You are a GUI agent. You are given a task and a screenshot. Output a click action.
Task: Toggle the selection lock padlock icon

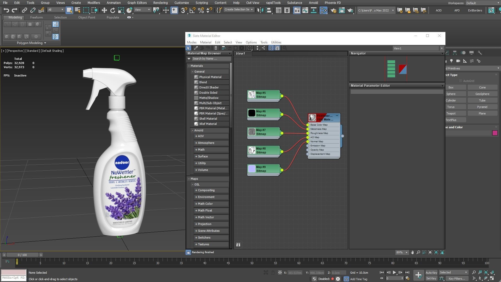[x=273, y=272]
